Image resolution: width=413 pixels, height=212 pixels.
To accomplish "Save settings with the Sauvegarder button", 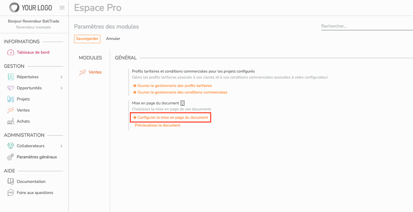I will tap(87, 39).
